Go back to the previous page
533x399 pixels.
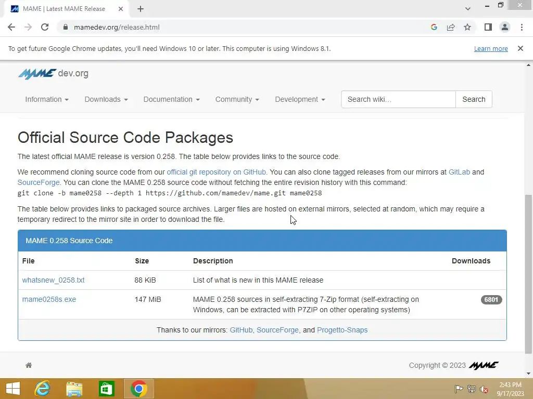(11, 27)
